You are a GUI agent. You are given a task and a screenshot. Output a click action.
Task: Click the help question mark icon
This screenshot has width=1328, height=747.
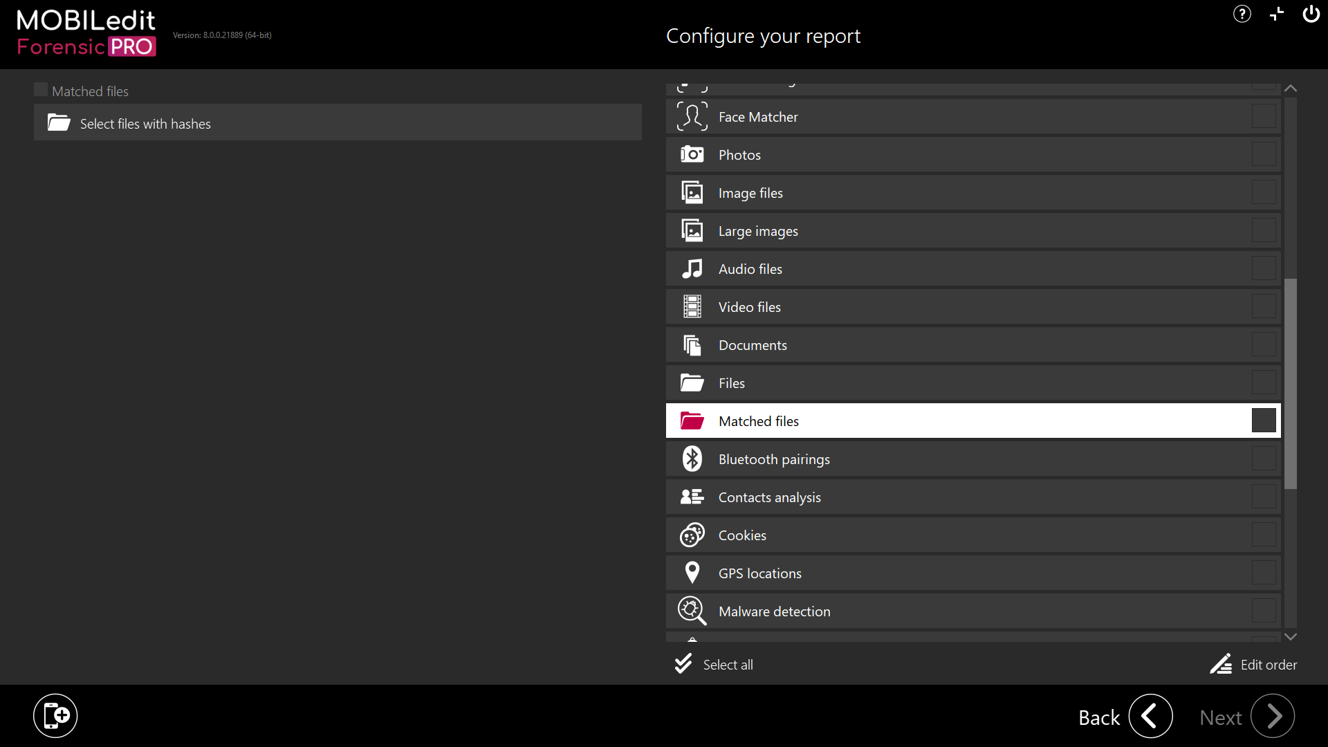[x=1242, y=15]
